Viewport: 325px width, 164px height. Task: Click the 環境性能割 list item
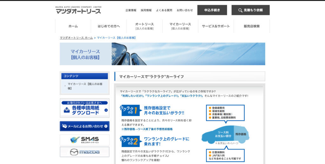[x=216, y=111]
